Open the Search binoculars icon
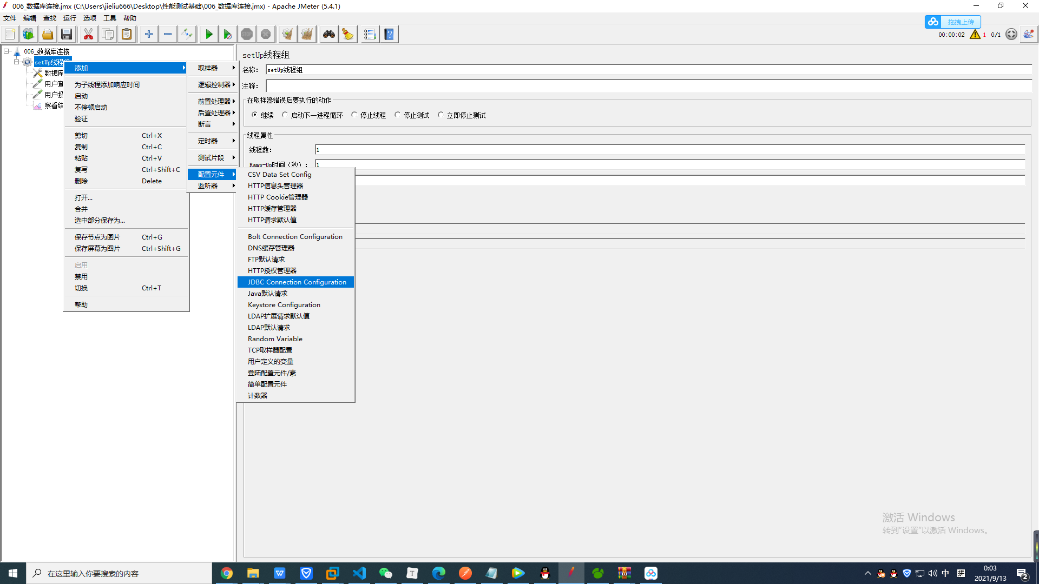 point(328,35)
